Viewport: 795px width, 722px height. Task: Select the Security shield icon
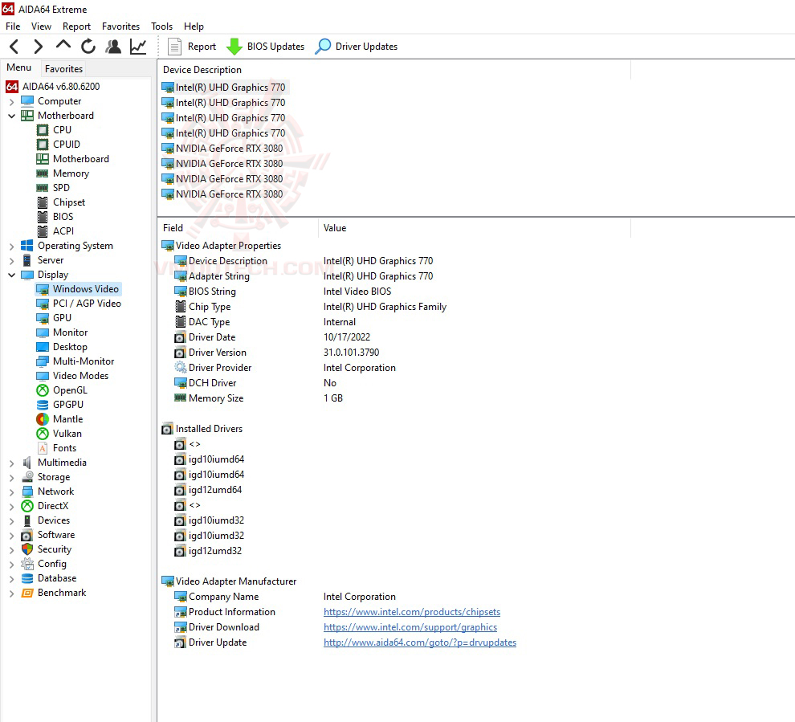pyautogui.click(x=27, y=549)
